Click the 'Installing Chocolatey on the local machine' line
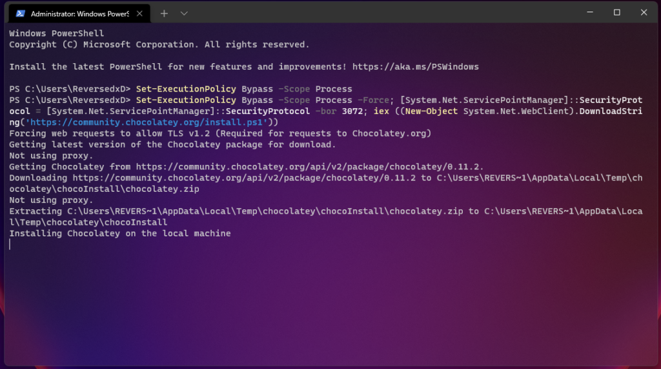The width and height of the screenshot is (661, 369). (x=119, y=233)
